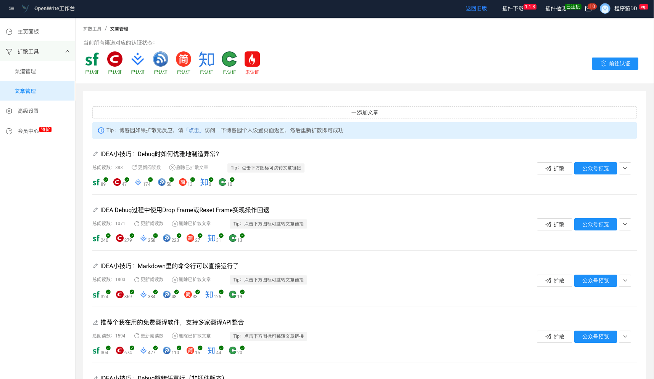Open 插件检测 in the header
The height and width of the screenshot is (379, 654).
(556, 8)
